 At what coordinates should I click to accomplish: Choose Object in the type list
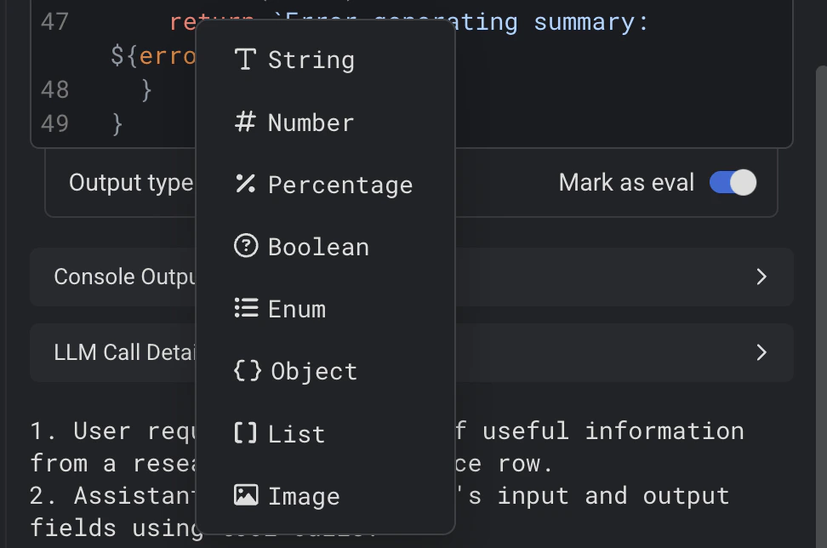(x=325, y=371)
